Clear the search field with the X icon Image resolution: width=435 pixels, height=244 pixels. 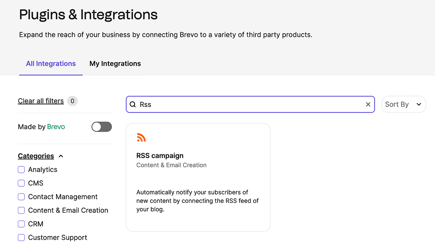368,104
